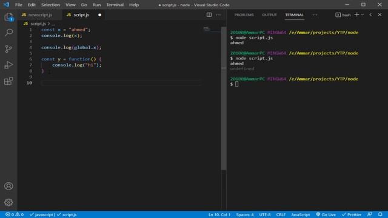This screenshot has width=388, height=218.
Task: Open the Terminal menu
Action: [x=115, y=5]
